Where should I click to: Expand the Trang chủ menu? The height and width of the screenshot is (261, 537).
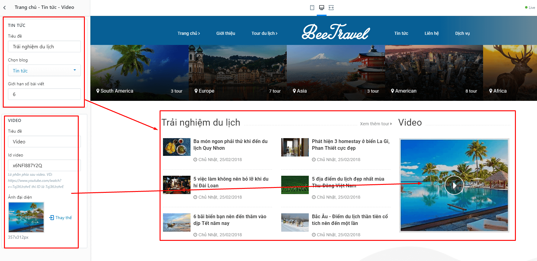(x=189, y=33)
